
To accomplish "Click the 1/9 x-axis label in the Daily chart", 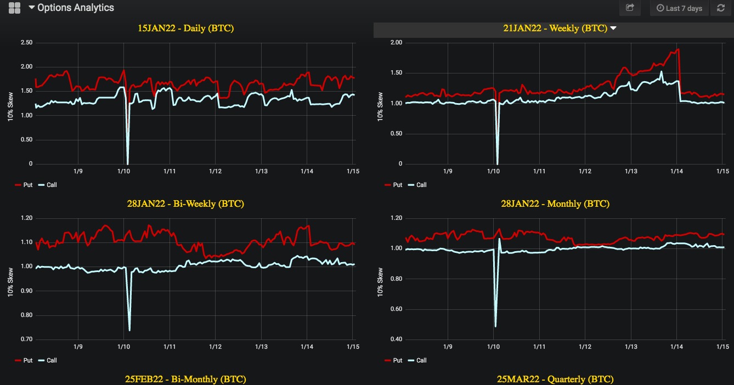I will coord(78,172).
